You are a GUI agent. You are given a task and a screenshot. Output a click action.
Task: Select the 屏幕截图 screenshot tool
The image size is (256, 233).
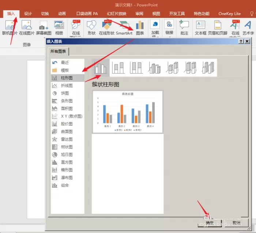click(x=44, y=28)
